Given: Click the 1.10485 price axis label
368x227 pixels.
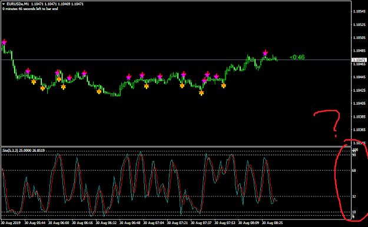Looking at the screenshot, I should [359, 51].
